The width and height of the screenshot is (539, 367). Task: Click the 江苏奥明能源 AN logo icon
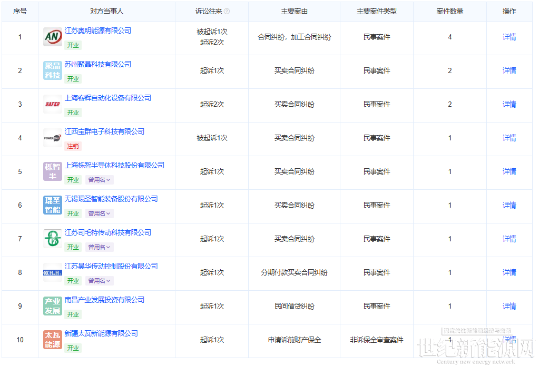[53, 37]
